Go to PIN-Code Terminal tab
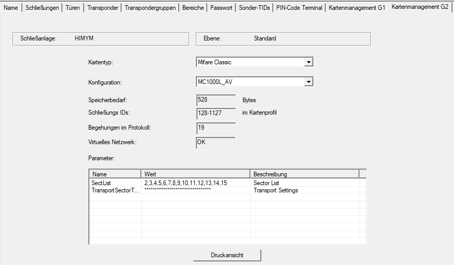 [299, 8]
